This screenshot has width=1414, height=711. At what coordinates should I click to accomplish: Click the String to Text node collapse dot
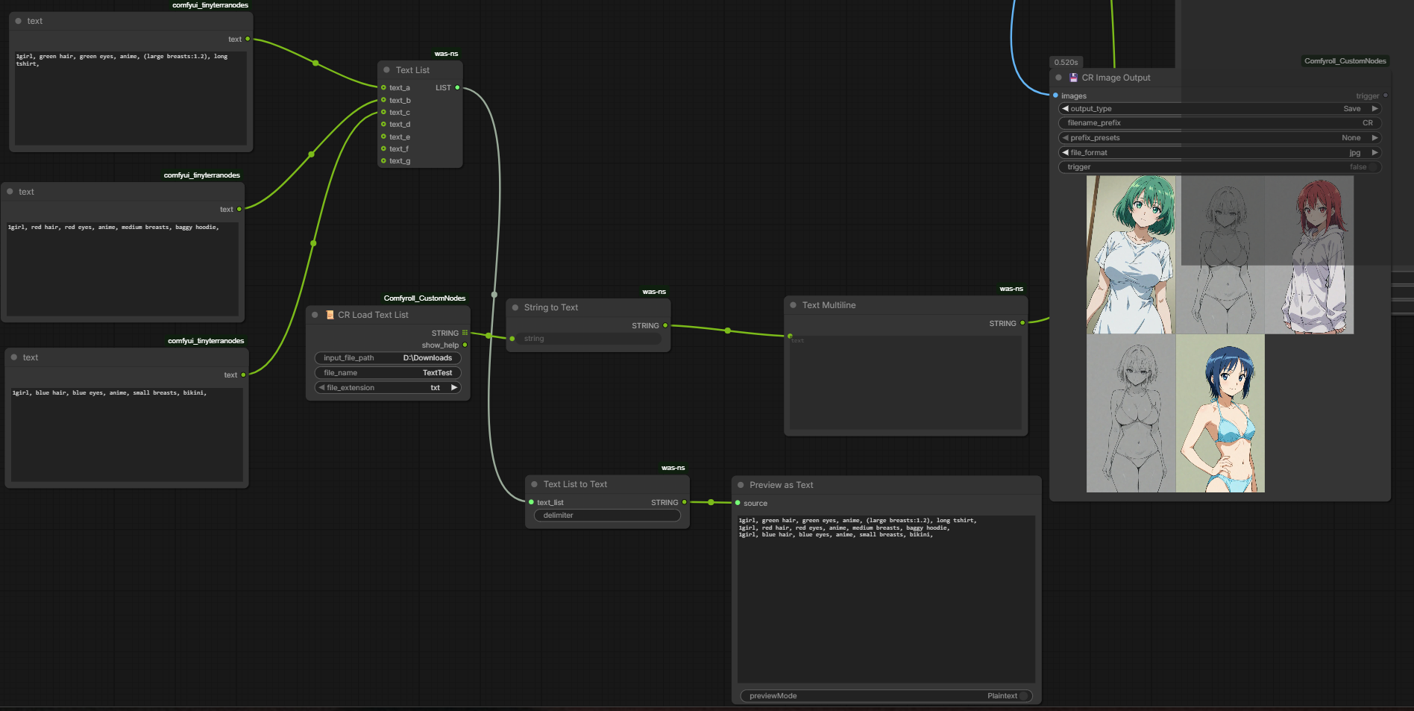tap(515, 307)
